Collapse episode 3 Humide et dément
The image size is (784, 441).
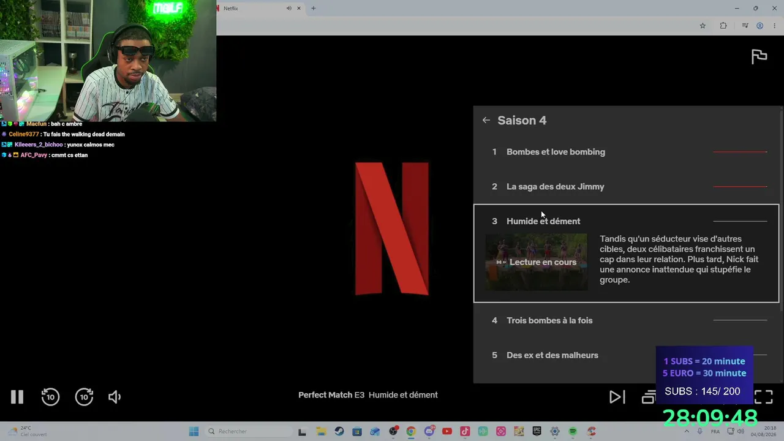[x=626, y=221]
